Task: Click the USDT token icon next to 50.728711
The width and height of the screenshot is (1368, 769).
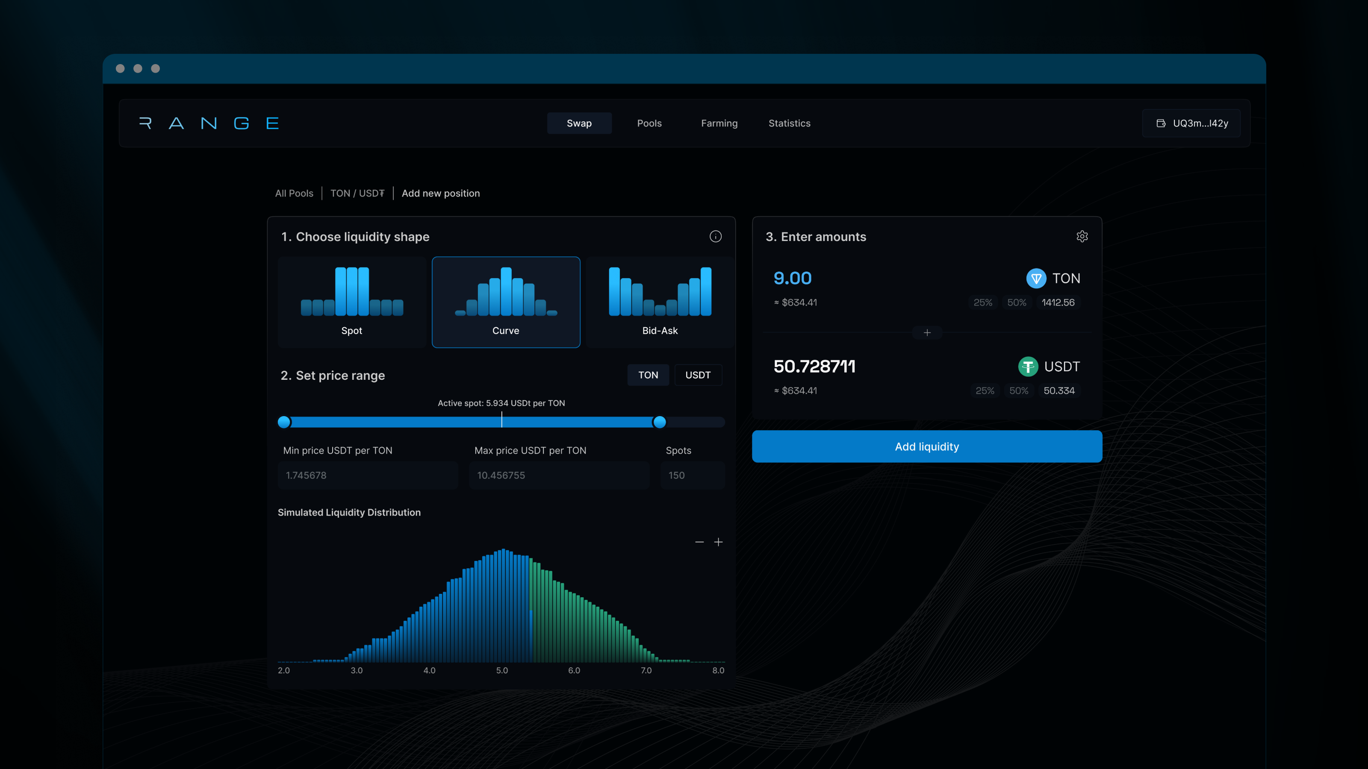Action: click(x=1028, y=366)
